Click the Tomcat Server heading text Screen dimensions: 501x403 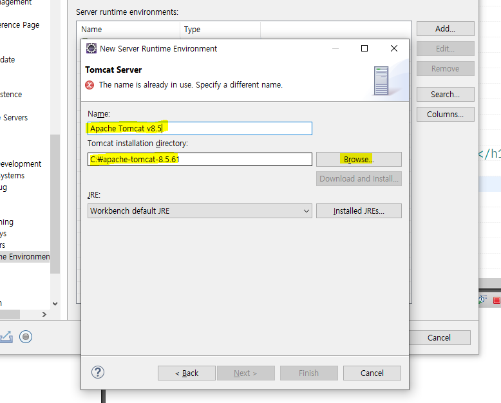[113, 70]
